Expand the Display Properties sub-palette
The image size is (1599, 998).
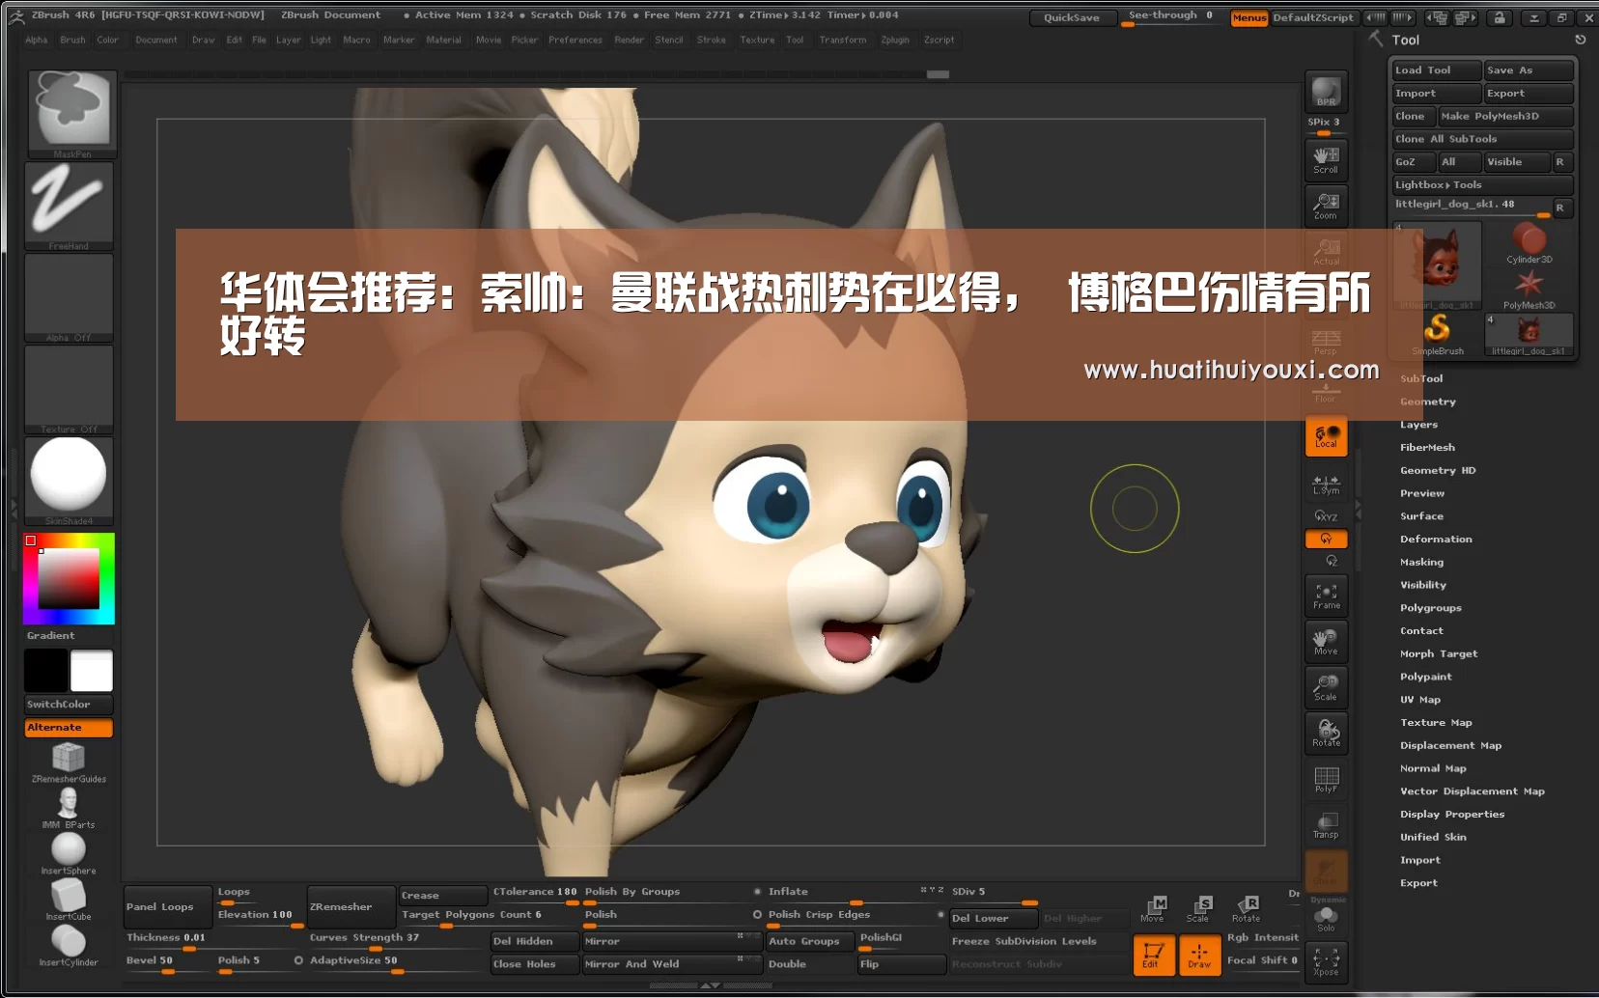tap(1452, 815)
